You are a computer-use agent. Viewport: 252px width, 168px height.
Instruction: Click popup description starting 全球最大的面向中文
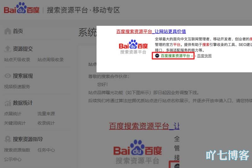203,44
